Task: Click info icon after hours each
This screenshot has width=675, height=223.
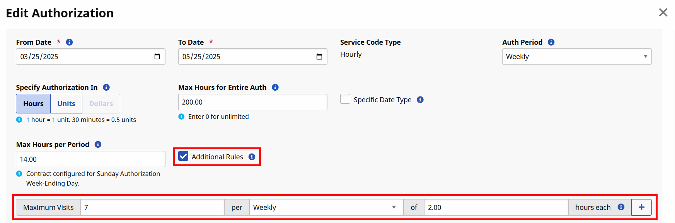Action: pos(621,207)
